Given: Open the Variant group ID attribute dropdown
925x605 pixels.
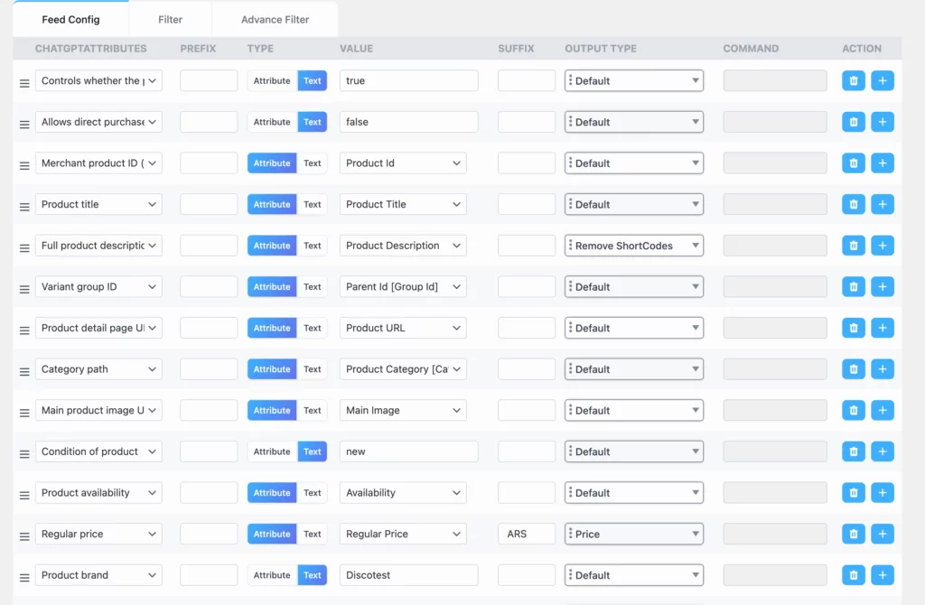Looking at the screenshot, I should 98,286.
